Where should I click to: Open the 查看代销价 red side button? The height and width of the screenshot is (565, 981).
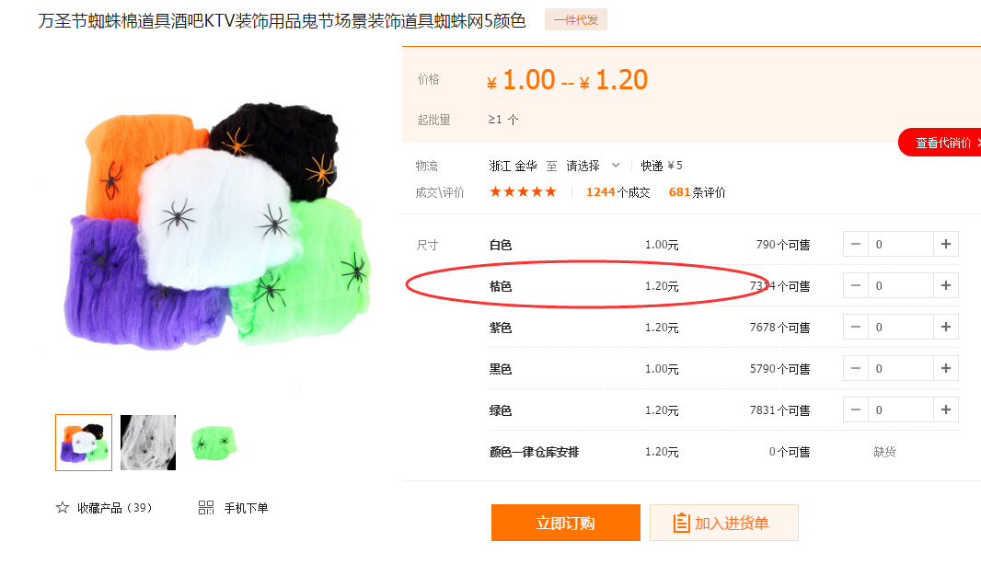pos(941,143)
